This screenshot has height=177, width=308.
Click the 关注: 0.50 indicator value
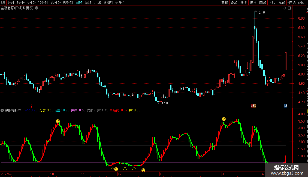point(78,110)
